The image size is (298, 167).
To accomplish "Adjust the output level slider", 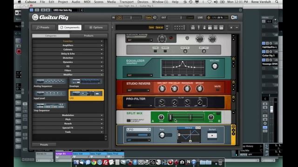I will point(181,18).
